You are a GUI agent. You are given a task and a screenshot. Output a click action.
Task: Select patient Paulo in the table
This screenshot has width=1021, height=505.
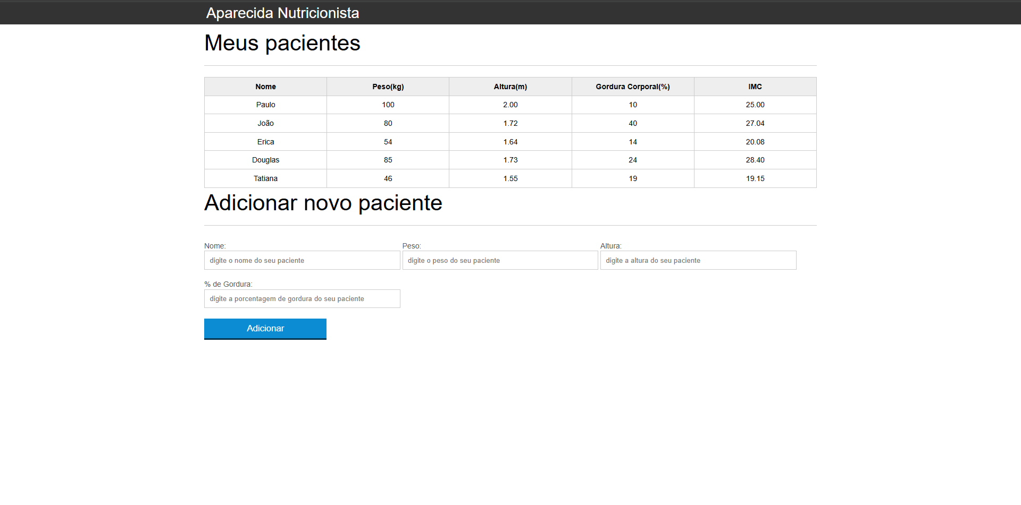(x=265, y=105)
